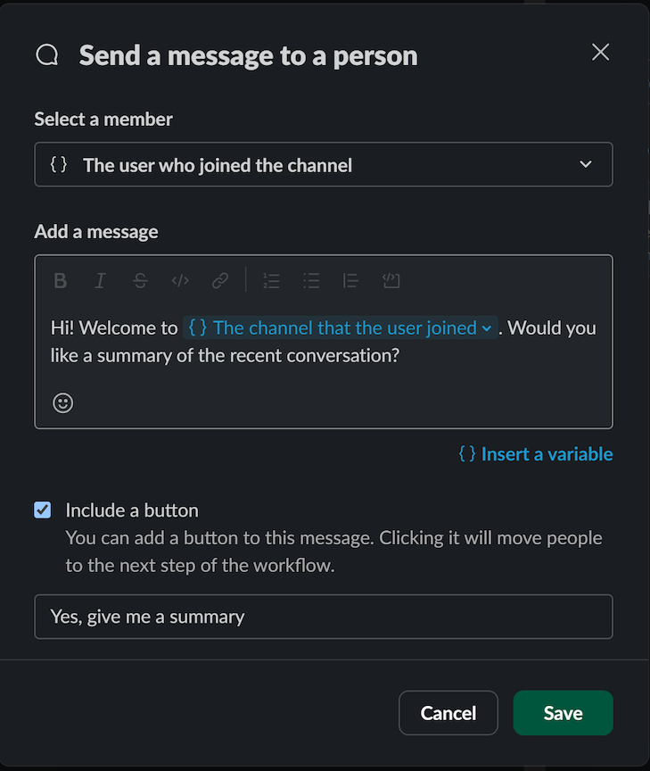Screen dimensions: 650x771
Task: Select the blockquote formatting option
Action: coord(350,280)
